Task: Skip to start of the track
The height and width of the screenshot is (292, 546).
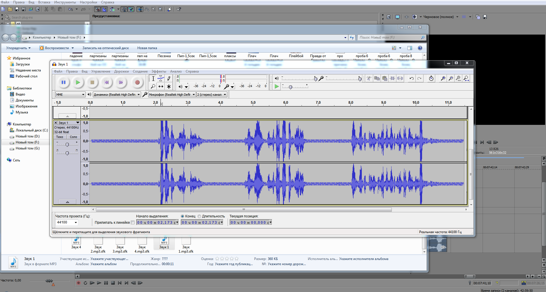Action: (107, 83)
